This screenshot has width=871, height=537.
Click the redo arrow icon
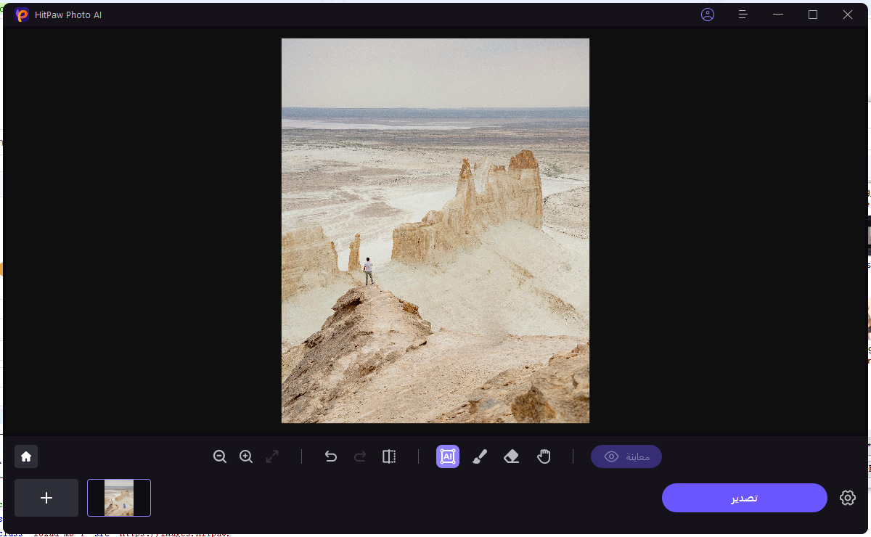(360, 456)
